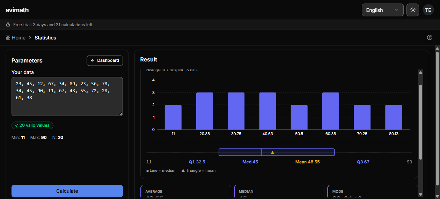Click the histogram bar labeled 60.38
Screen dimensions: 440x199
331,111
